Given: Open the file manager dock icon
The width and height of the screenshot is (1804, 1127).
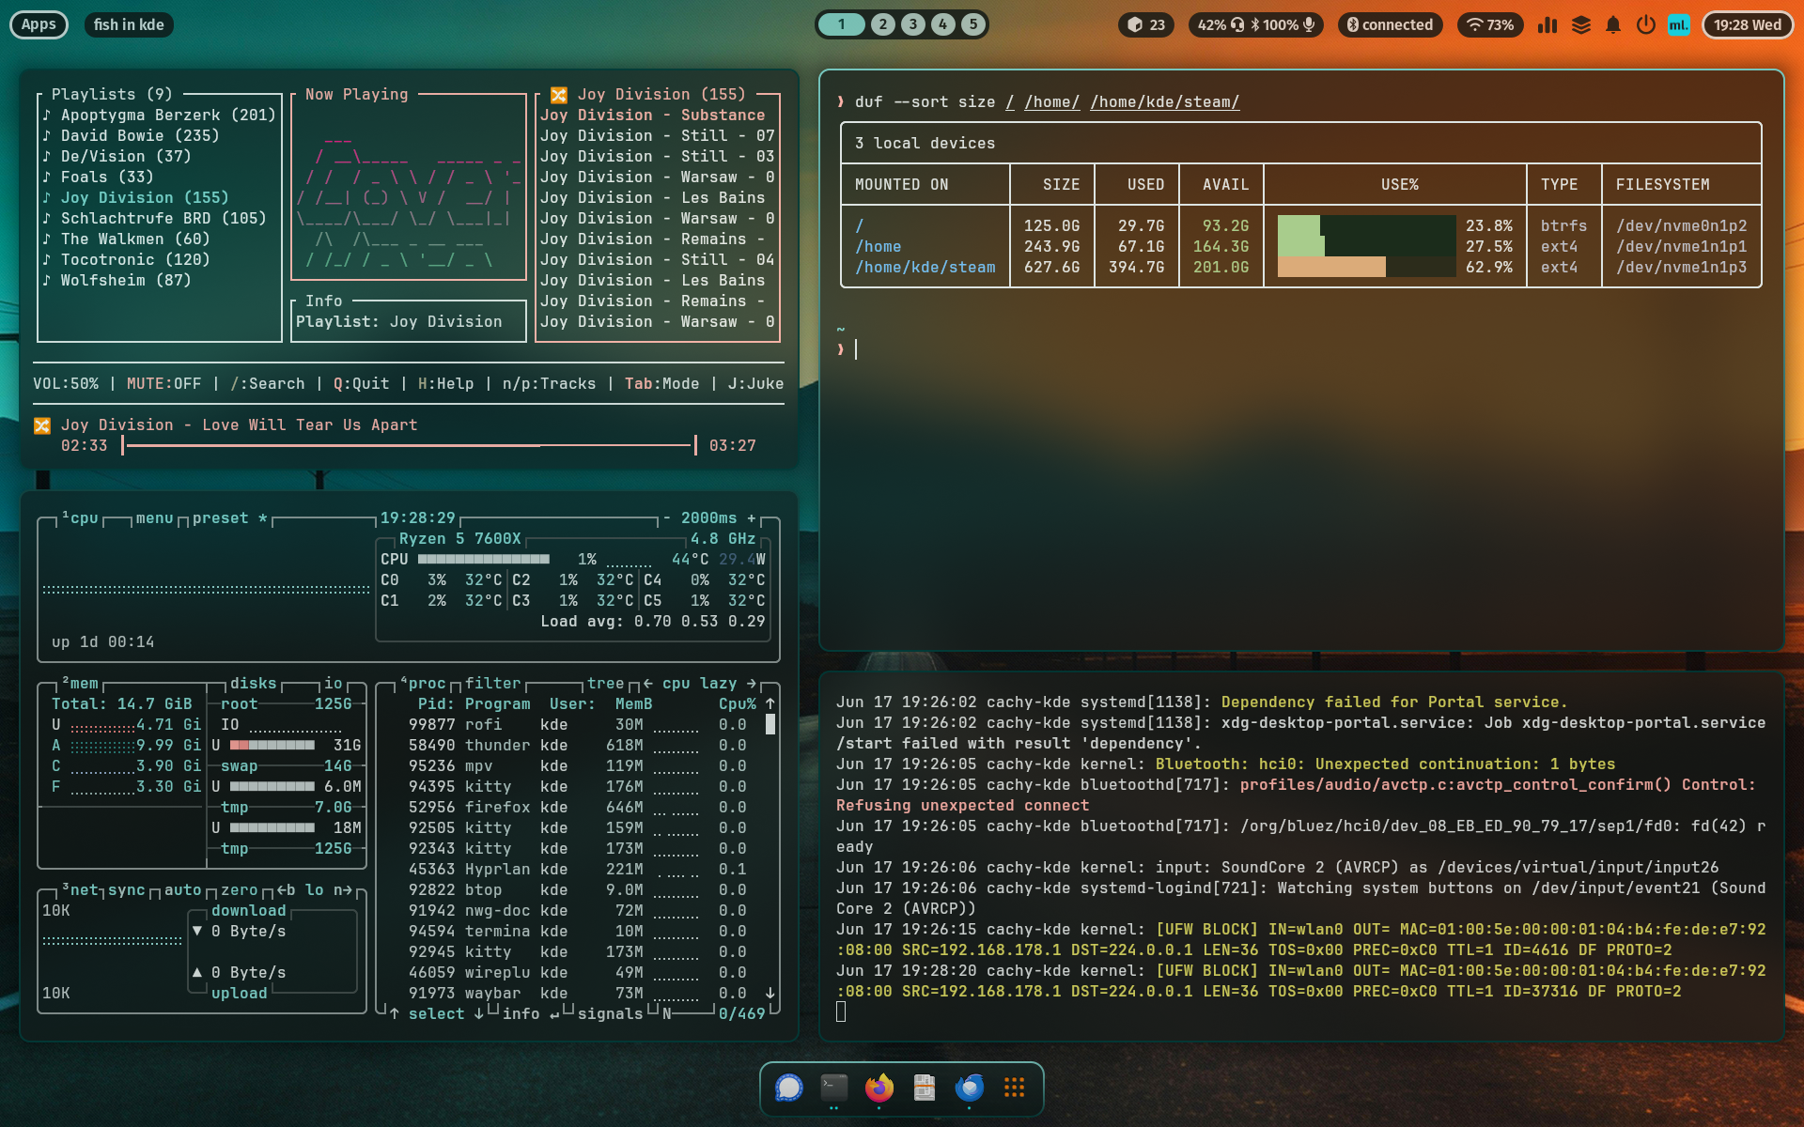Looking at the screenshot, I should click(925, 1088).
